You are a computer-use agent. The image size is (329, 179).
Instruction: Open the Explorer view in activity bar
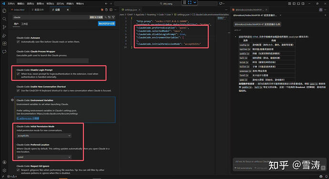4,11
